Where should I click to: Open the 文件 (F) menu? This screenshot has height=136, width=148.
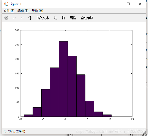point(9,11)
